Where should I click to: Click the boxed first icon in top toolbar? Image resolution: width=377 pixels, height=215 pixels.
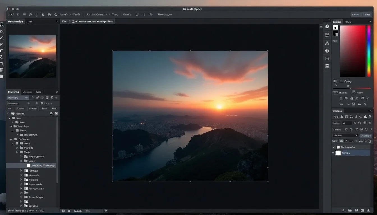(11, 15)
